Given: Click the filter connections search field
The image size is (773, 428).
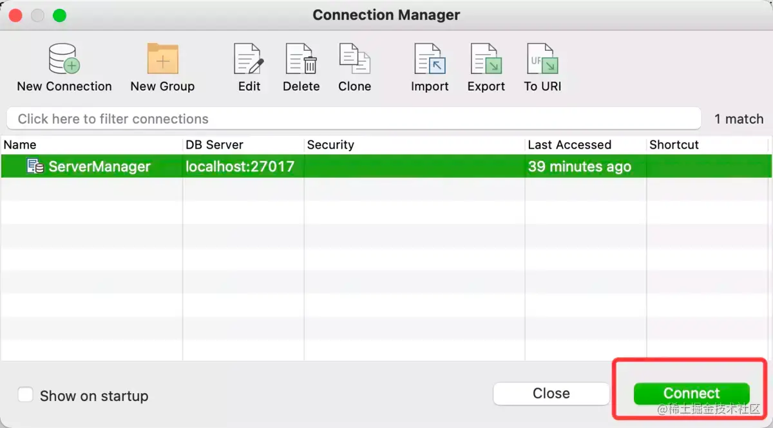Looking at the screenshot, I should tap(353, 119).
